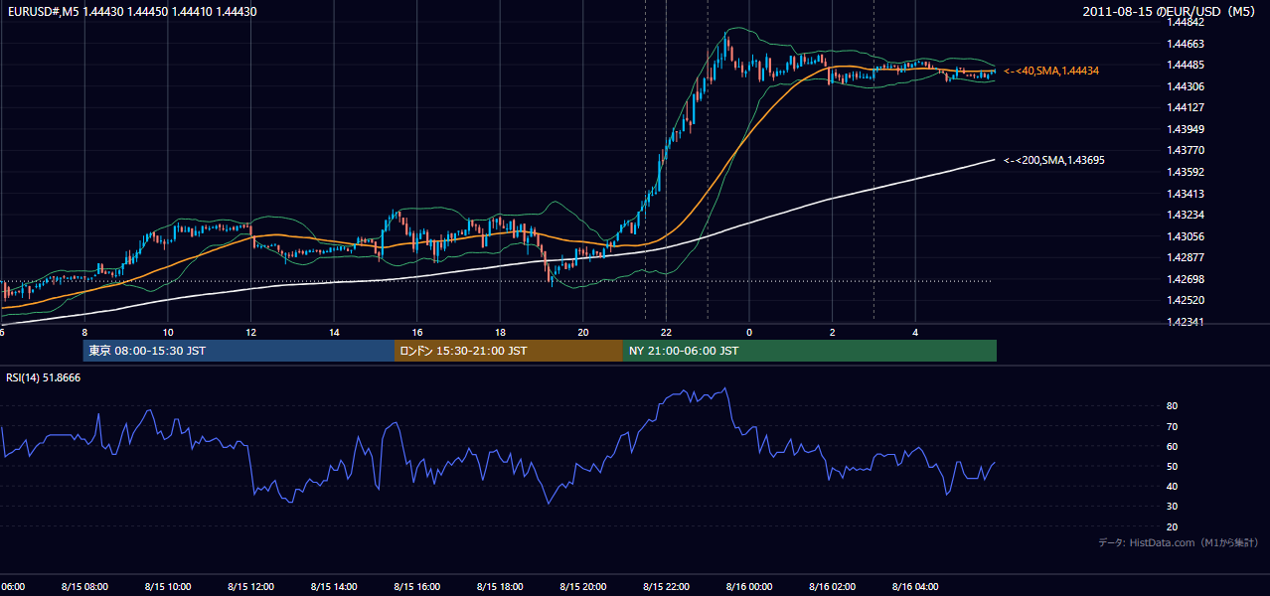Click RSI scale value 30
Image resolution: width=1270 pixels, height=596 pixels.
click(1172, 507)
